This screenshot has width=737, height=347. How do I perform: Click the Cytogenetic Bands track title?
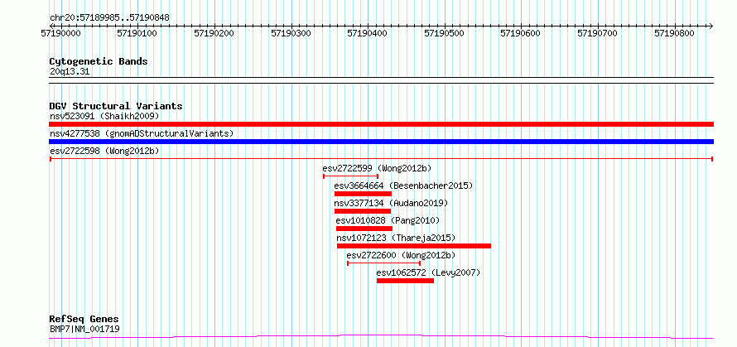tap(99, 61)
